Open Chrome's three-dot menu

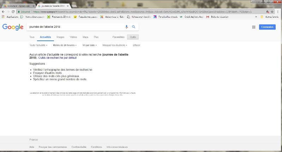[x=278, y=12]
